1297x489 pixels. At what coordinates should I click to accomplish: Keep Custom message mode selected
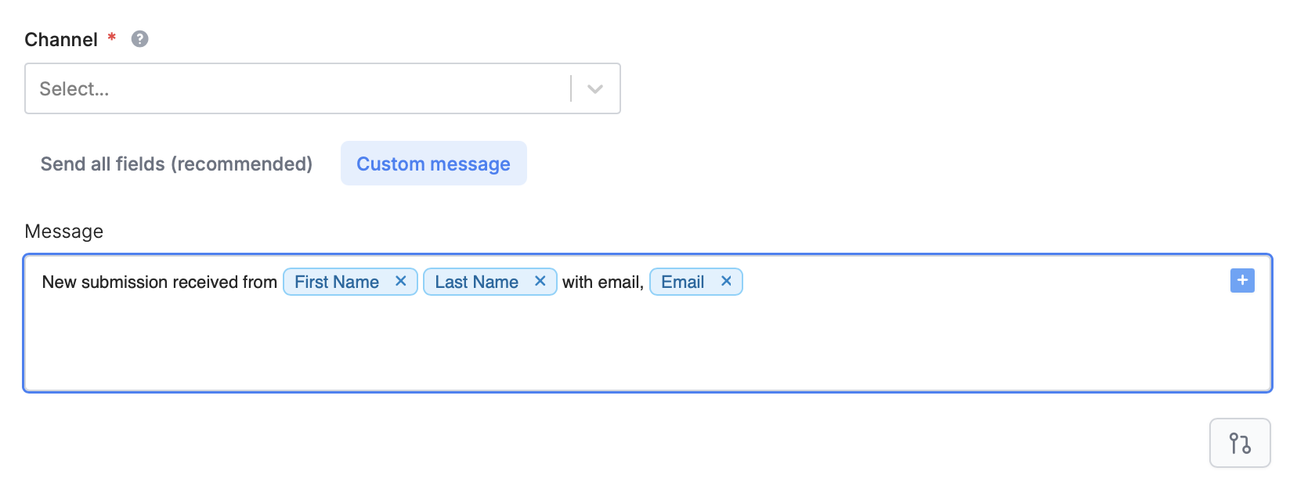(x=433, y=164)
